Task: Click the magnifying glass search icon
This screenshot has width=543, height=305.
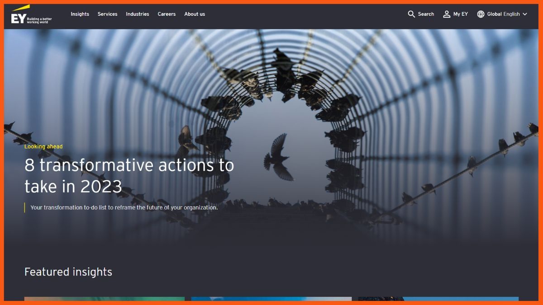Action: [x=411, y=14]
